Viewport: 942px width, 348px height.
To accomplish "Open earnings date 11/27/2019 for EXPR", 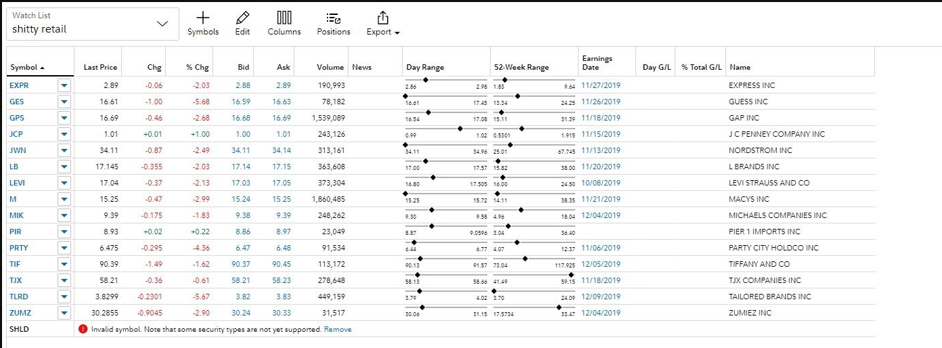I will click(x=601, y=85).
